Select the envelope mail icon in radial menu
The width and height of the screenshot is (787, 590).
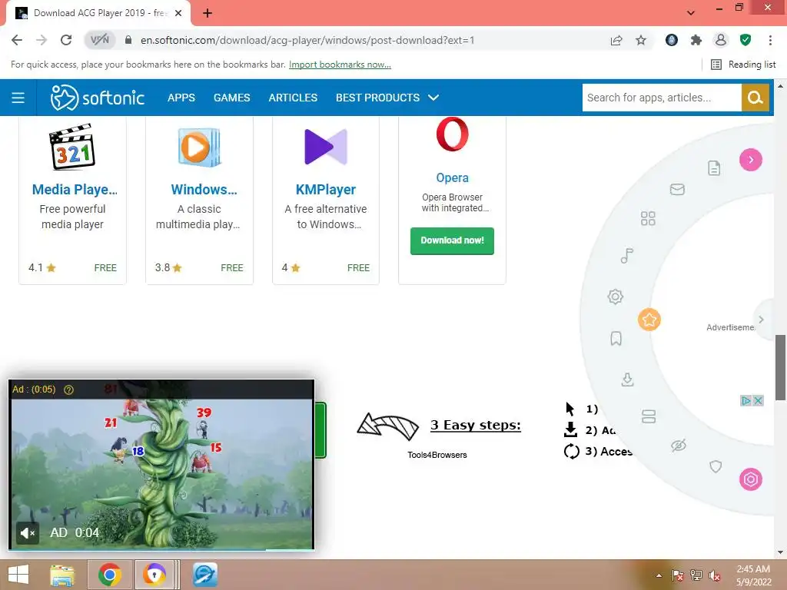(x=677, y=189)
